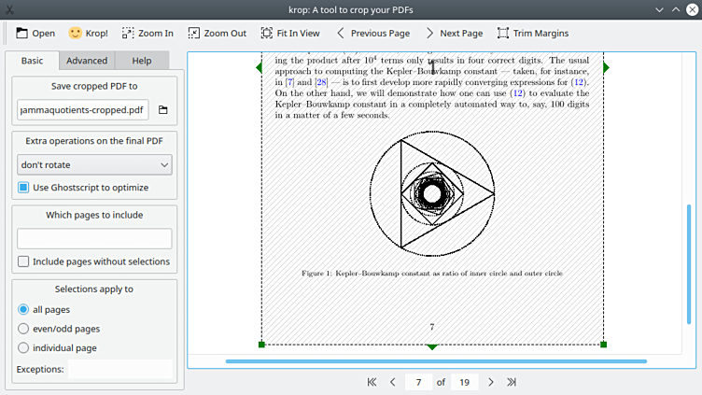Disable Use Ghostscript to optimize
Viewport: 702px width, 395px height.
click(x=24, y=188)
